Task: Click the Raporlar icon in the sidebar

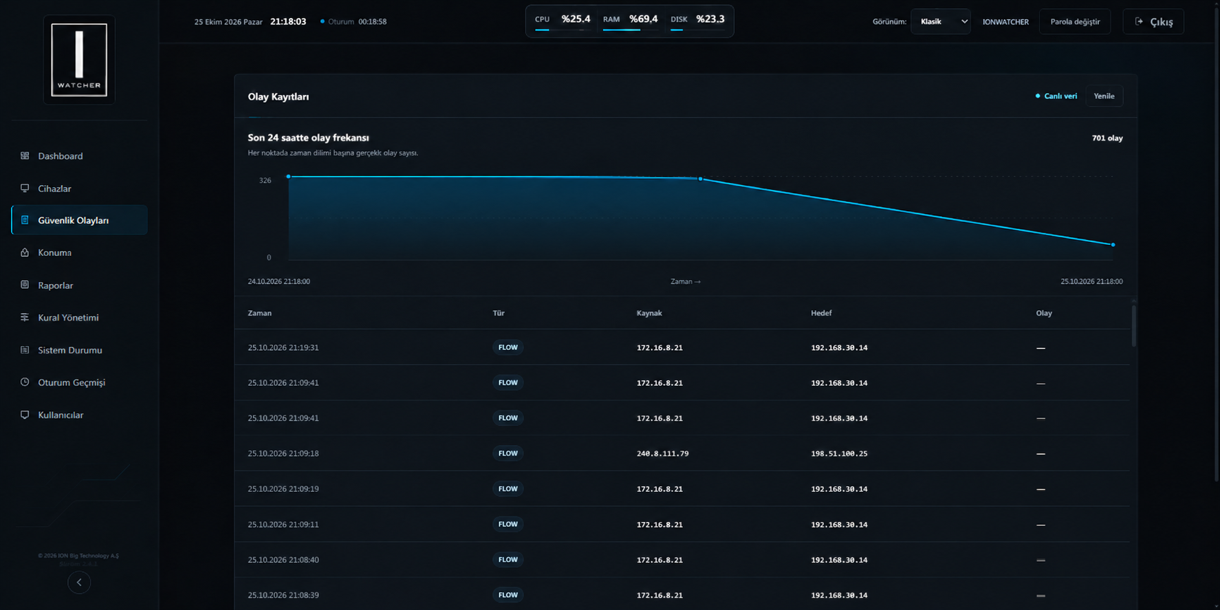Action: [x=25, y=285]
